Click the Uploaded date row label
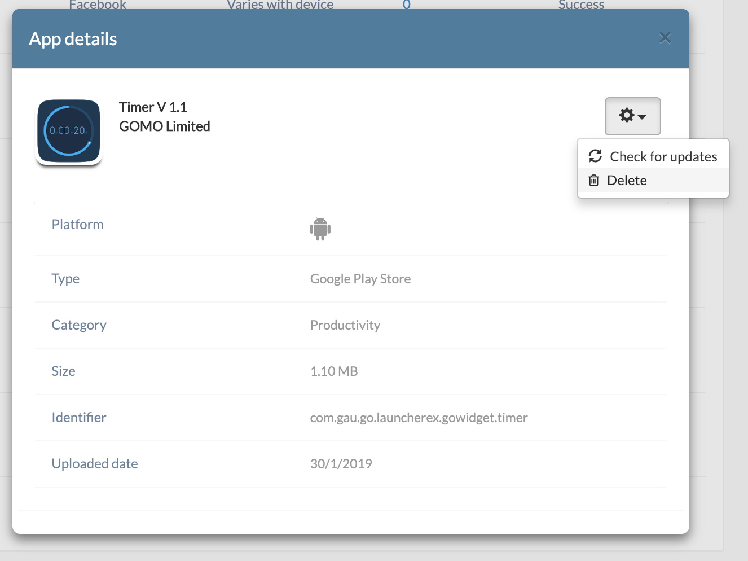 pos(95,464)
